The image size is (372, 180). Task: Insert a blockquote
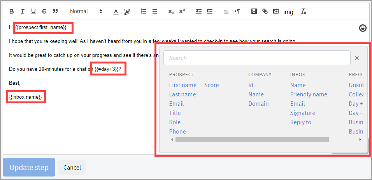click(x=55, y=11)
